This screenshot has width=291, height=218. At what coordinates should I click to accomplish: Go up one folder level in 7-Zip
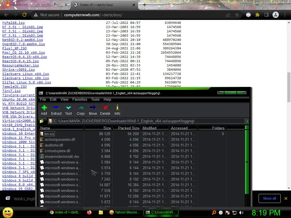[x=42, y=121]
